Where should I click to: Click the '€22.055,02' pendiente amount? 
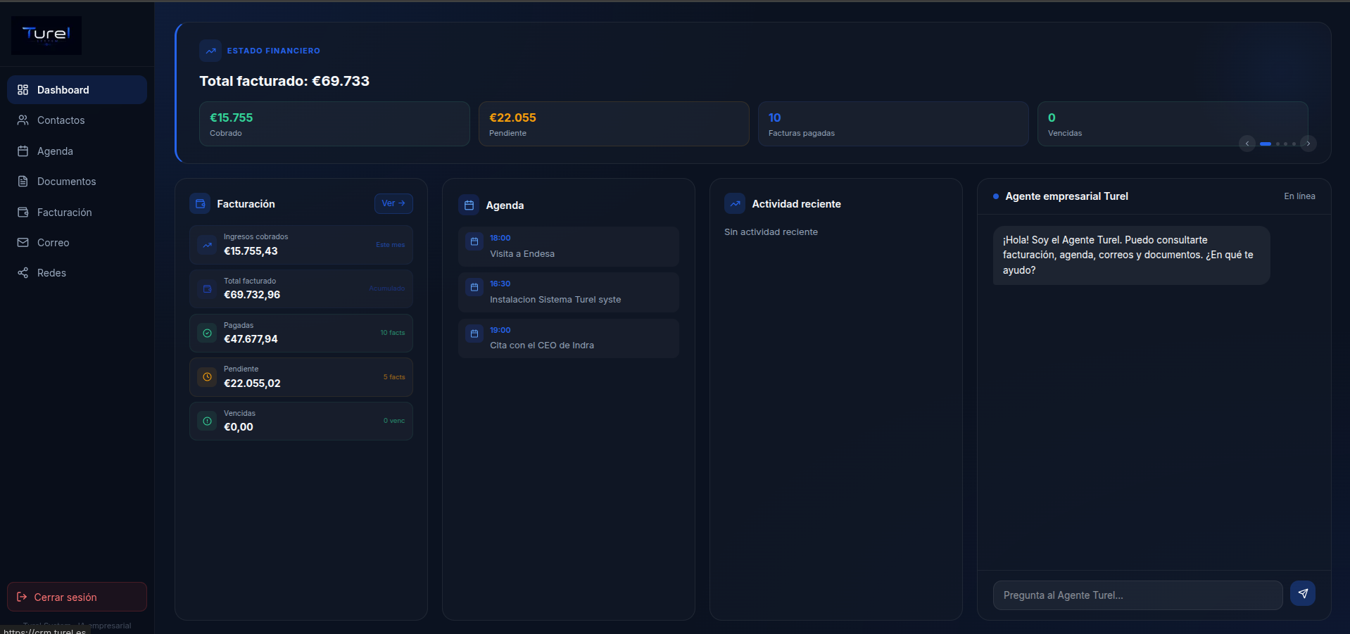pos(252,383)
